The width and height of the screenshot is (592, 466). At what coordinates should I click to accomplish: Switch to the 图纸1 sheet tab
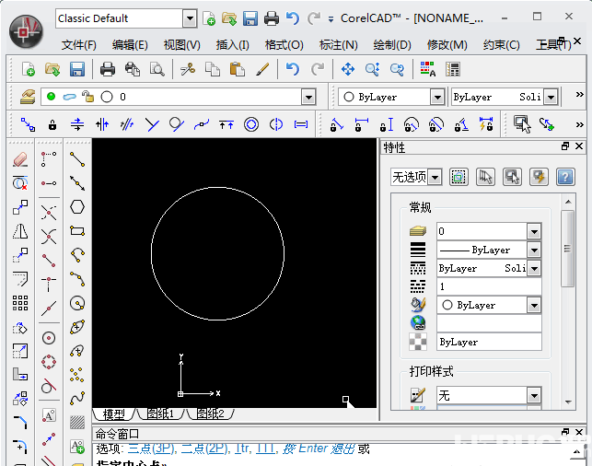tap(160, 414)
